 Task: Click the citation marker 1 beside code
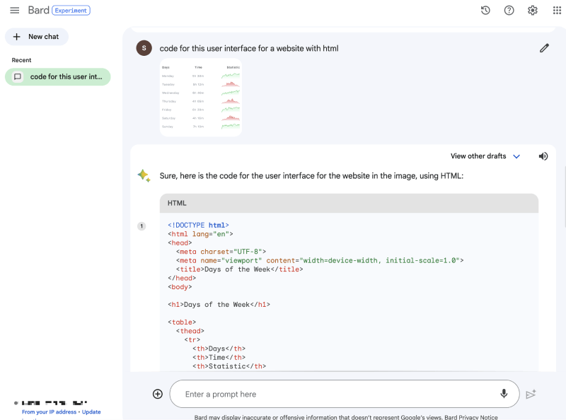click(141, 226)
